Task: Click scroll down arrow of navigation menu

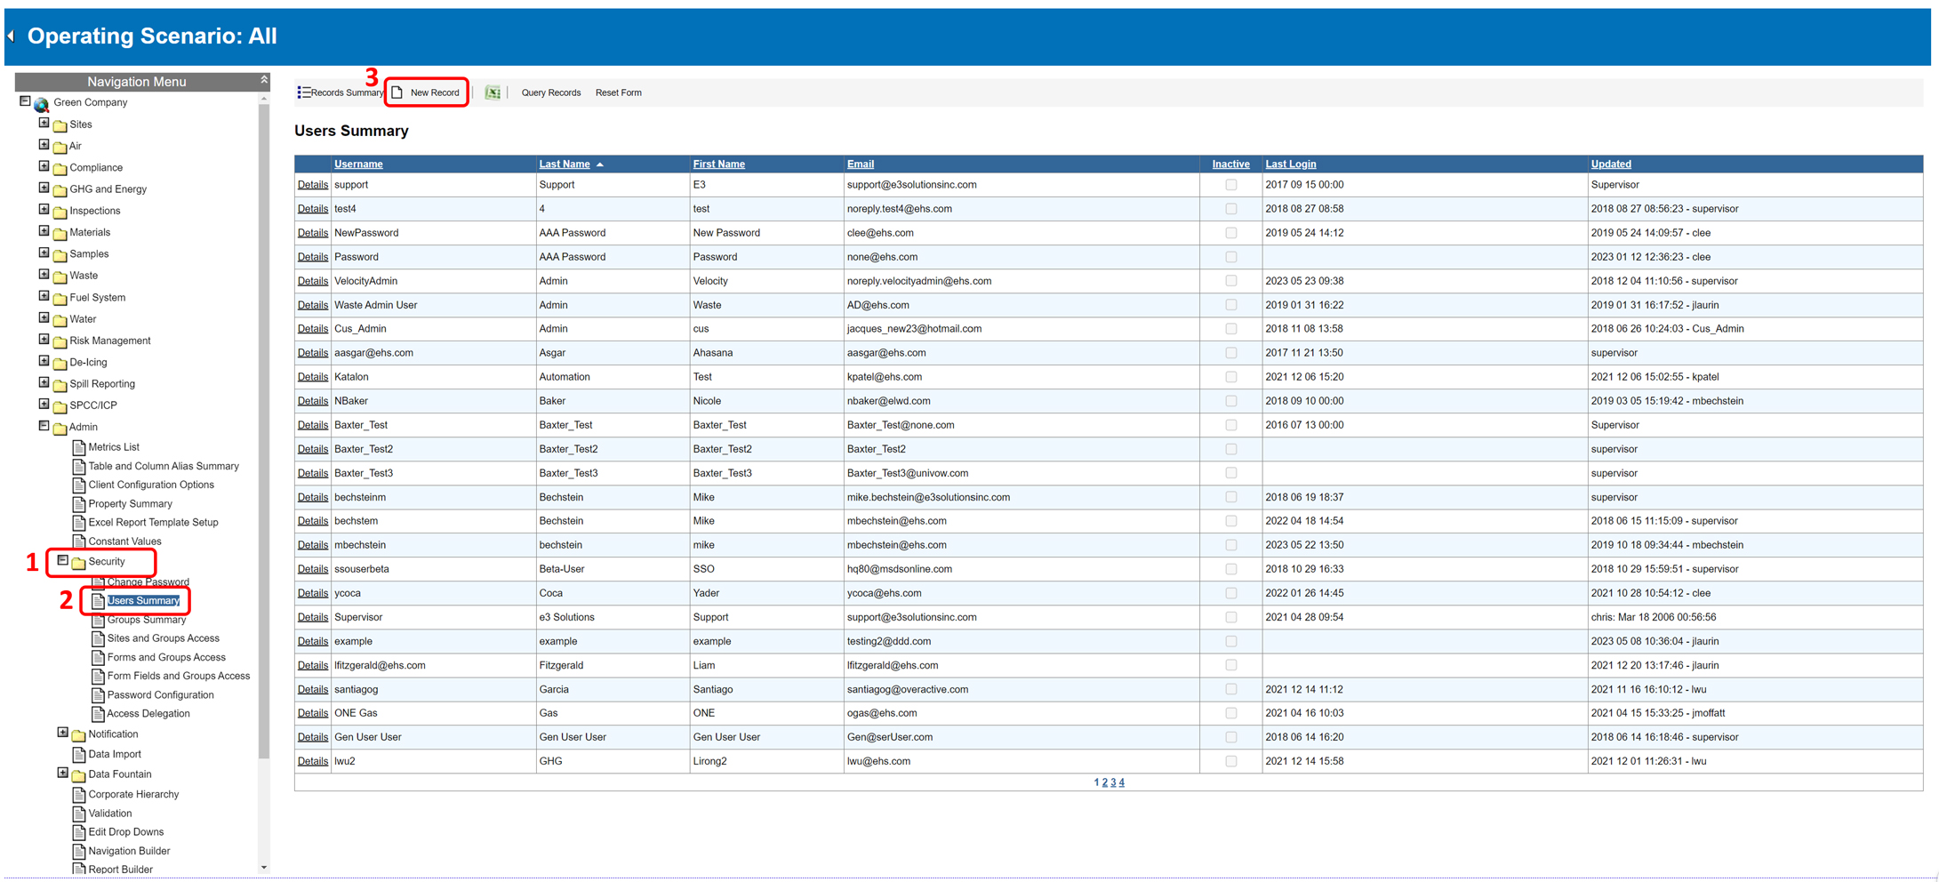Action: pos(264,868)
